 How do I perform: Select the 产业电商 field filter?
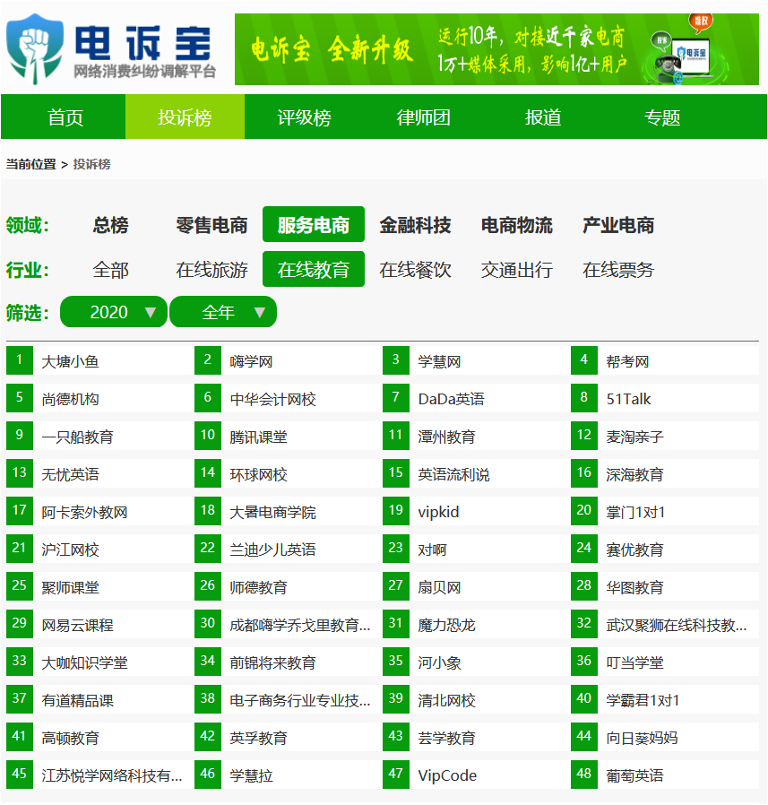[618, 225]
